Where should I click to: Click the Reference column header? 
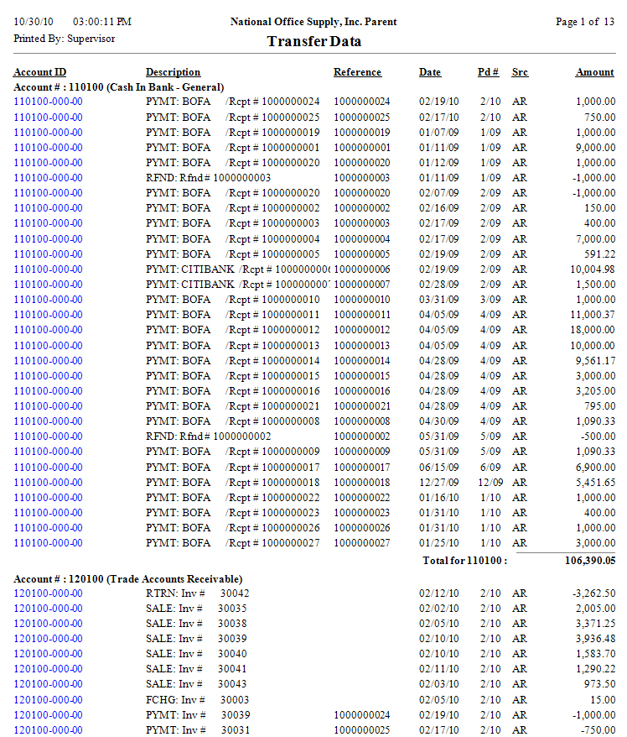357,72
